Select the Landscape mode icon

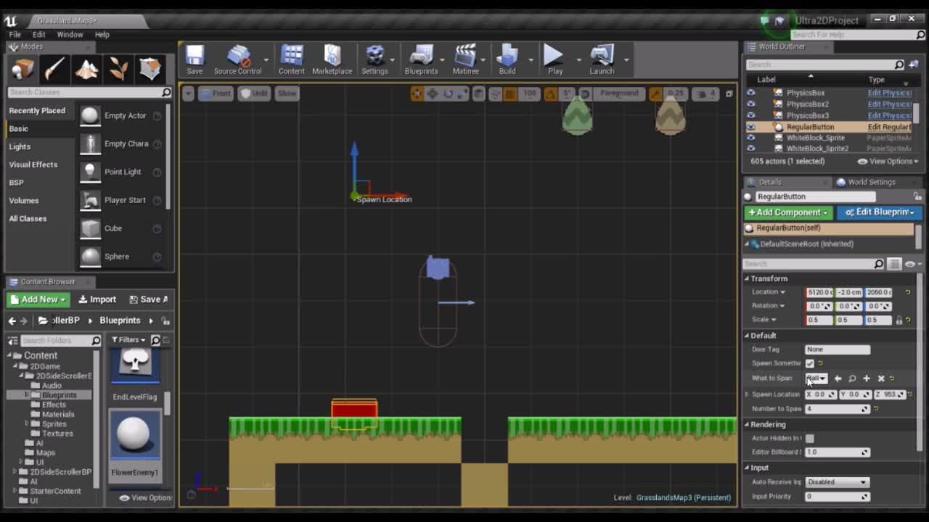pyautogui.click(x=87, y=70)
